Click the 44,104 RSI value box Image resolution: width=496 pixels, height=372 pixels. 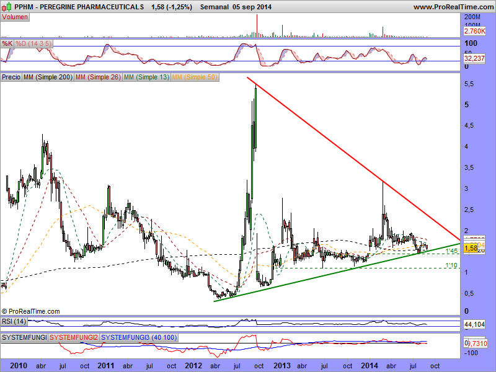point(474,324)
